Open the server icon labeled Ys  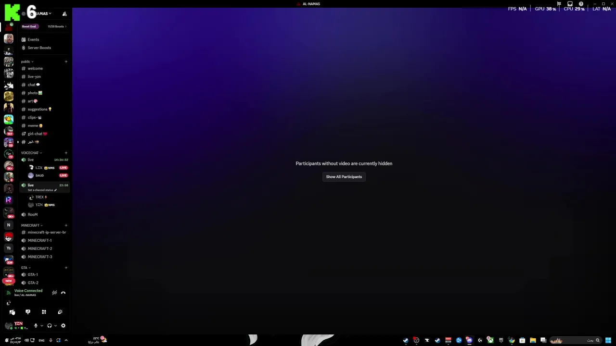9,248
